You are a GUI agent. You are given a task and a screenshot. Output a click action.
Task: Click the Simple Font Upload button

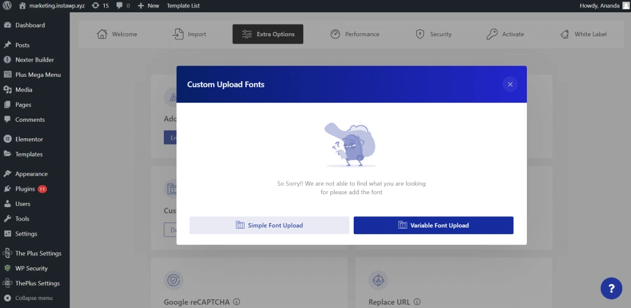269,226
